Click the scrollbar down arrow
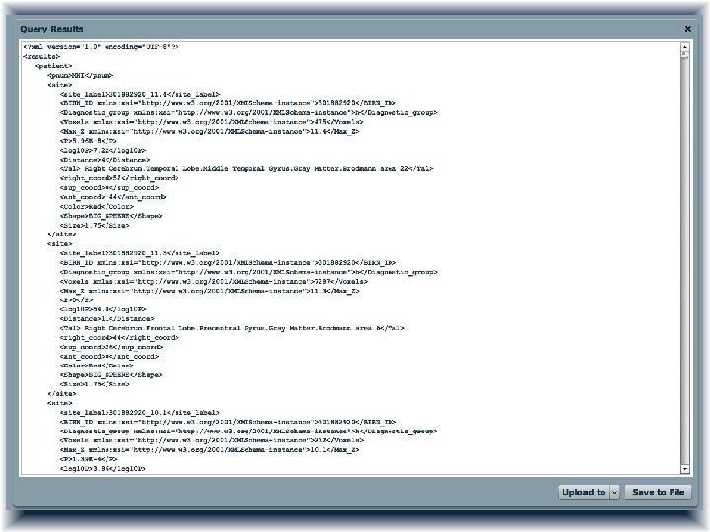The width and height of the screenshot is (710, 532). (685, 469)
